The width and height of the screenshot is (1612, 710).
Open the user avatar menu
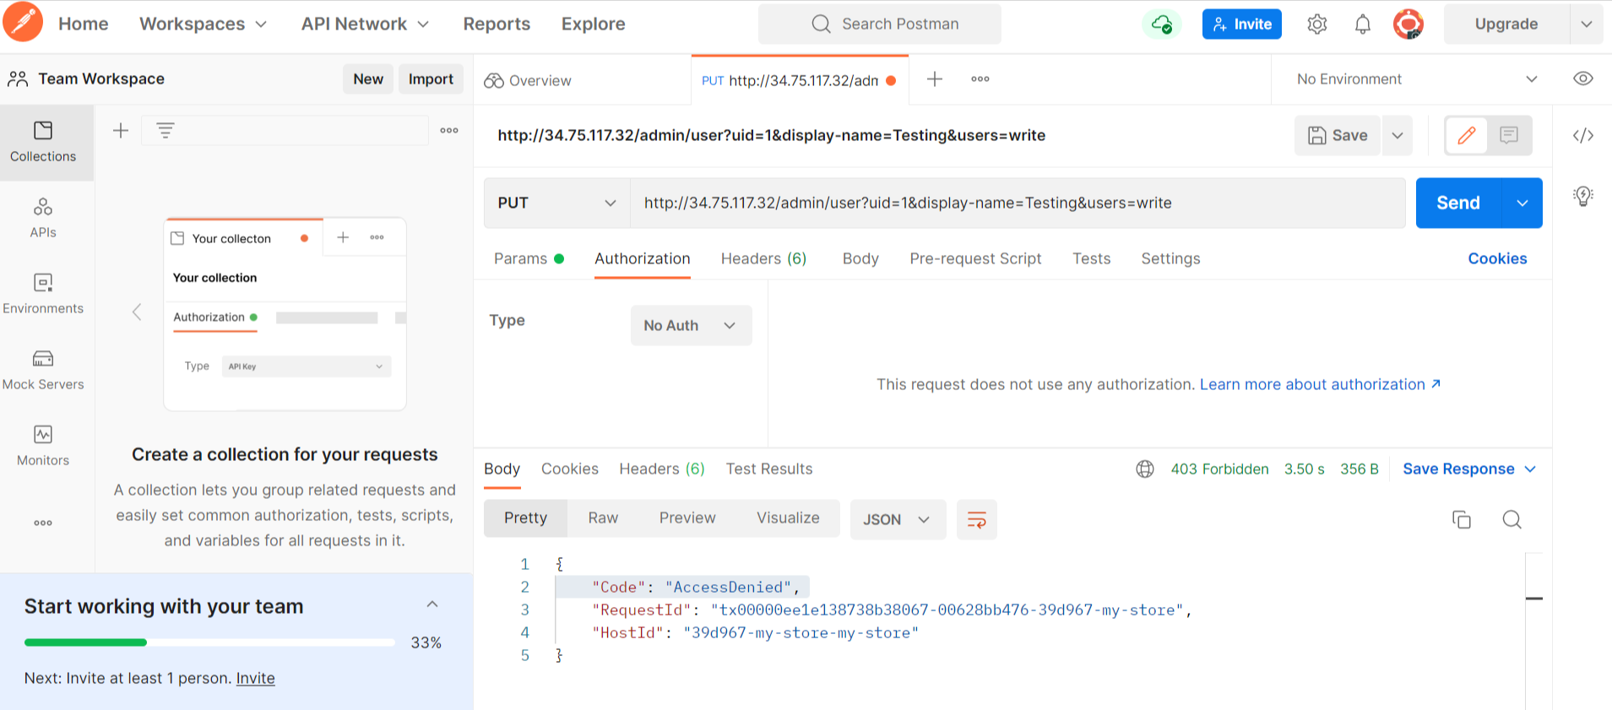(x=1408, y=24)
